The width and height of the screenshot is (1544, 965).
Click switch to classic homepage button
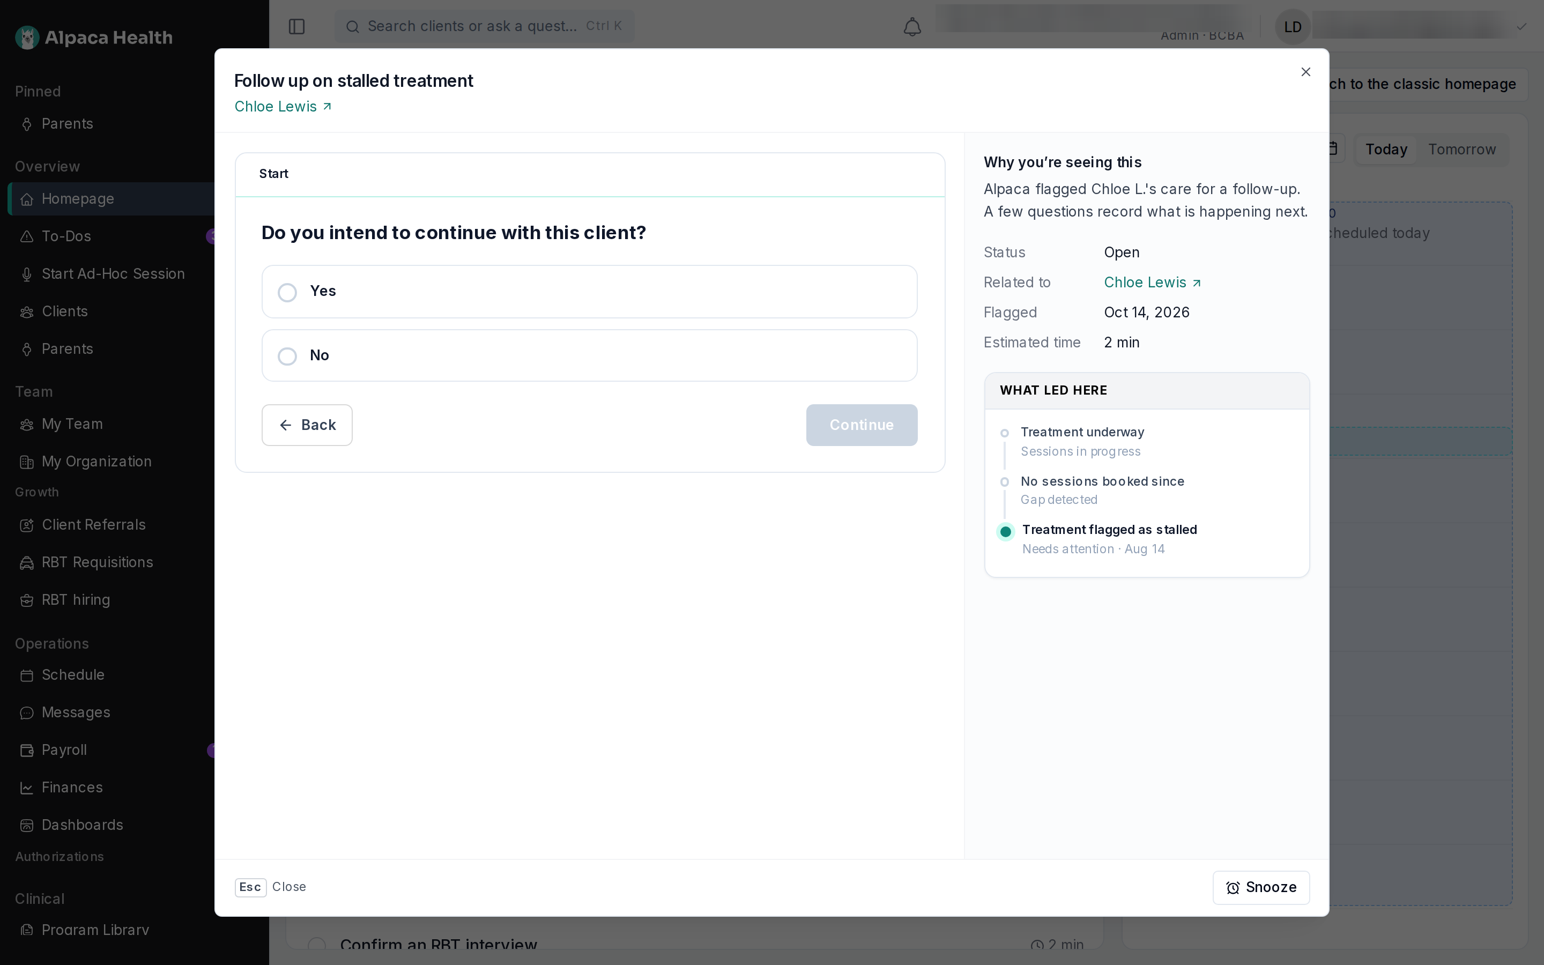[1428, 84]
